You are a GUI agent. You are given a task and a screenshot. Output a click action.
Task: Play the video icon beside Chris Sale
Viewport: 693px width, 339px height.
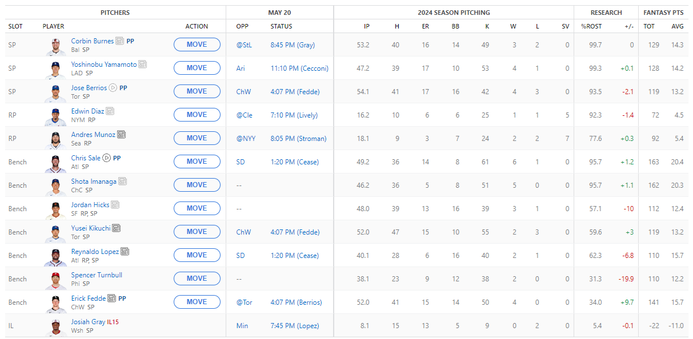[x=106, y=158]
